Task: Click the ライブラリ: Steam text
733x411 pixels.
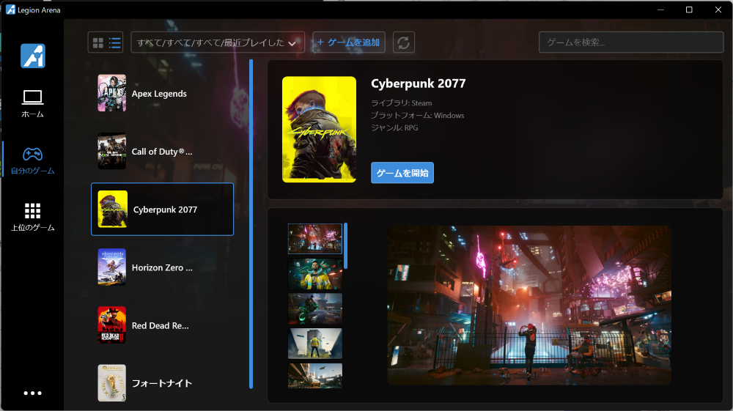Action: point(402,103)
